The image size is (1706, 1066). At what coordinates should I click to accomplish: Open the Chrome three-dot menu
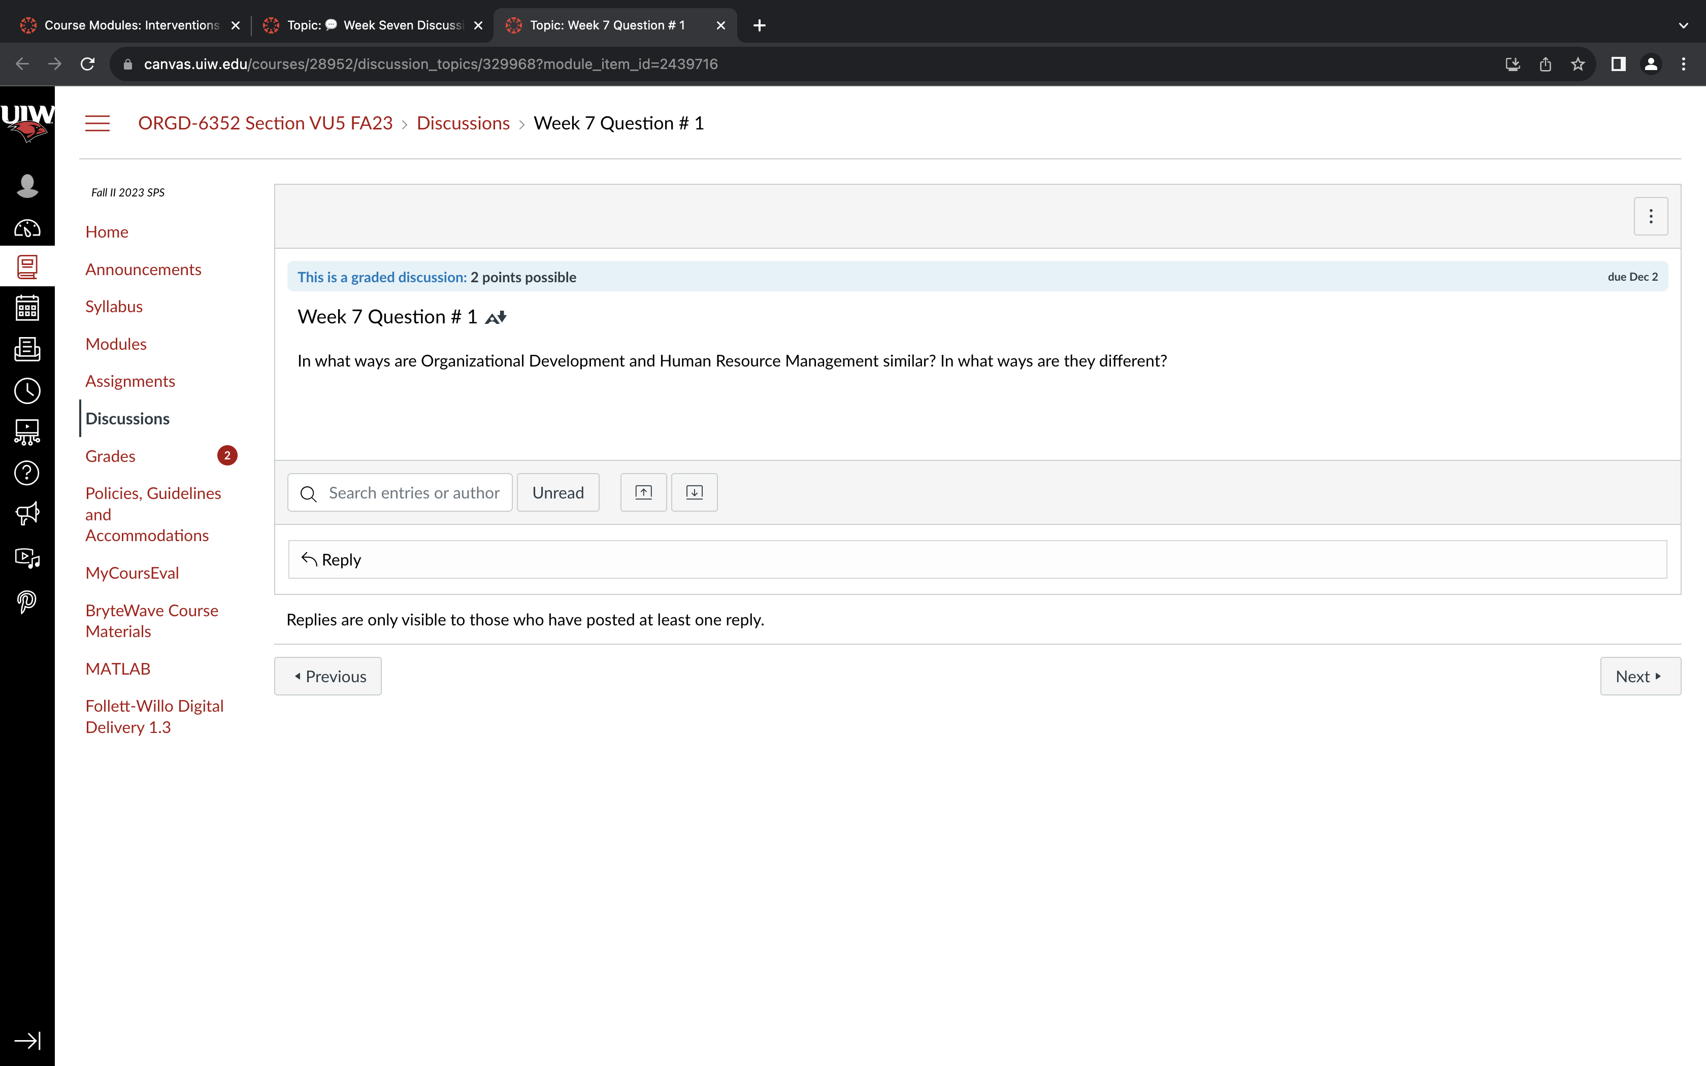1684,64
